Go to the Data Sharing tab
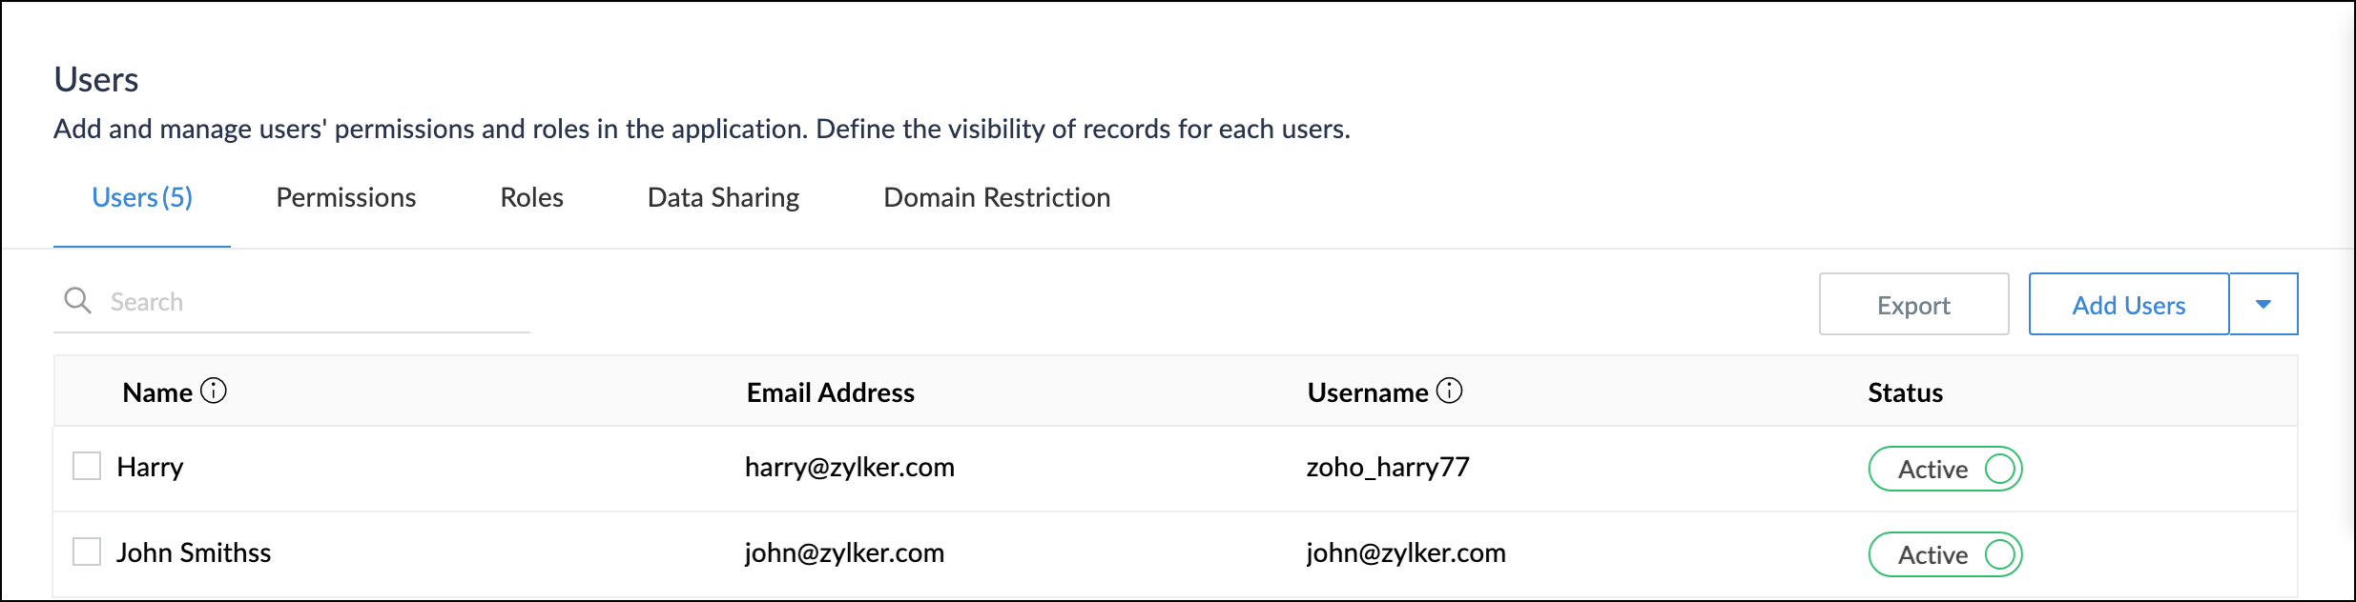The width and height of the screenshot is (2356, 602). tap(723, 197)
